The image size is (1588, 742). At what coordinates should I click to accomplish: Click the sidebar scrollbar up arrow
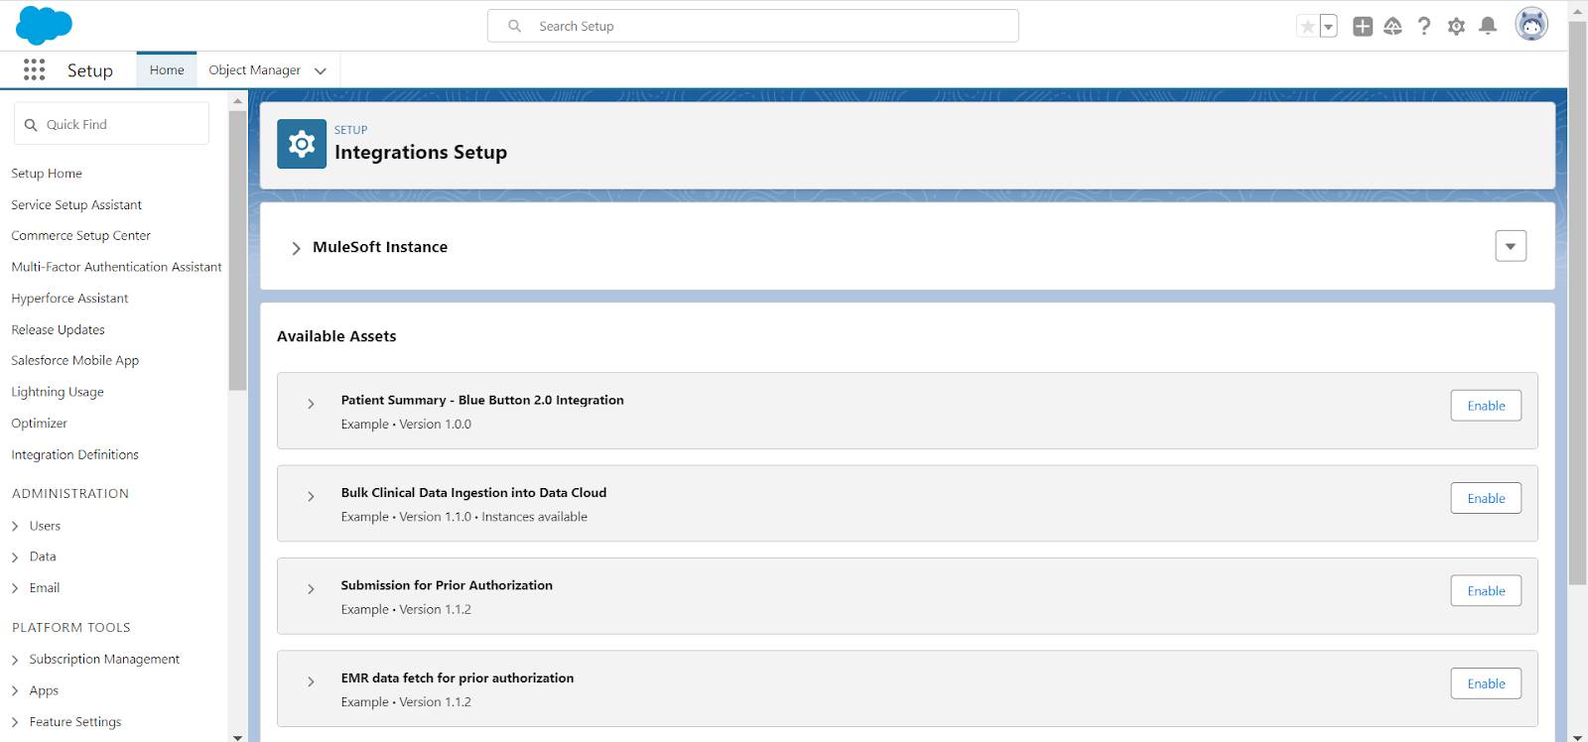(x=237, y=100)
